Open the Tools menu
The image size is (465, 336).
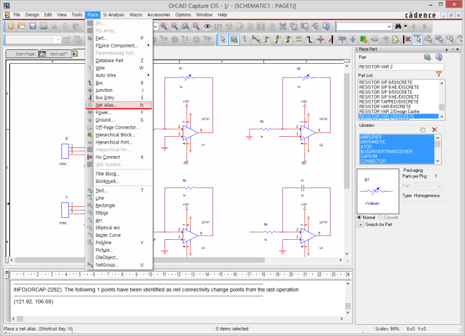click(77, 14)
